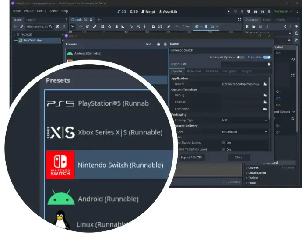Viewport: 302px width, 237px height.
Task: Click the skeleton bone options icon
Action: click(x=169, y=27)
